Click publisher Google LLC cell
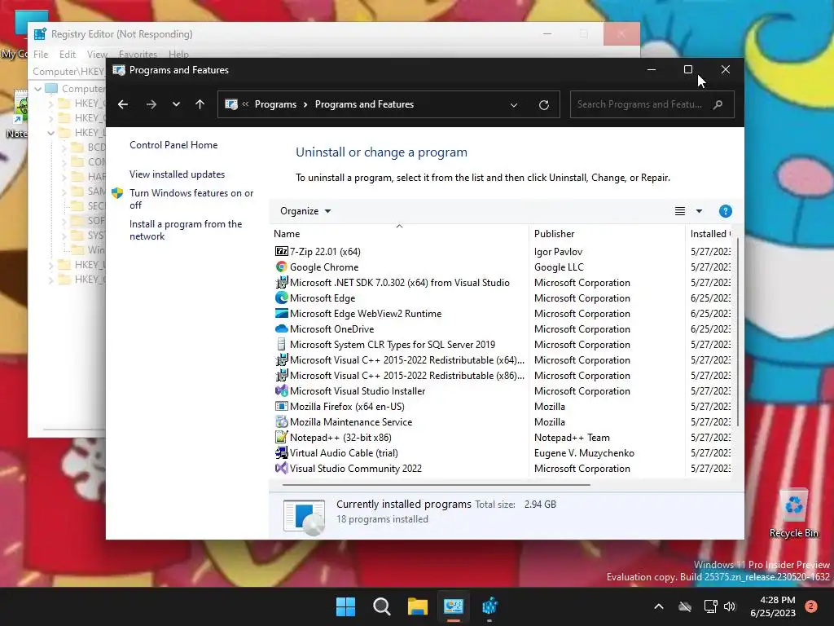The height and width of the screenshot is (626, 834). pyautogui.click(x=559, y=267)
